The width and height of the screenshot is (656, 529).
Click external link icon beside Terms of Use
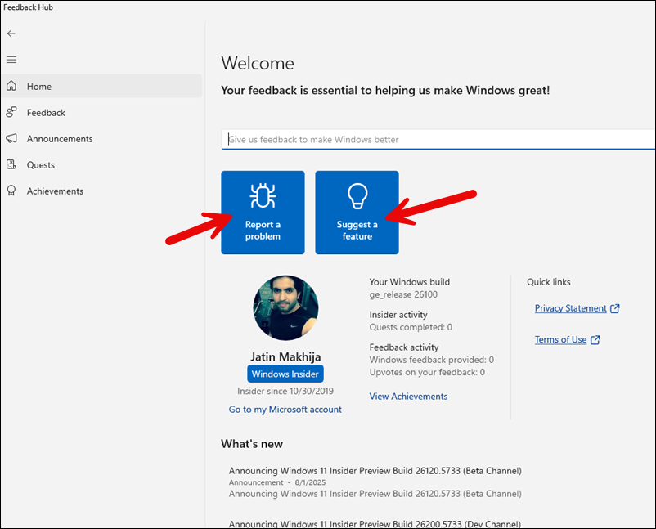tap(595, 340)
